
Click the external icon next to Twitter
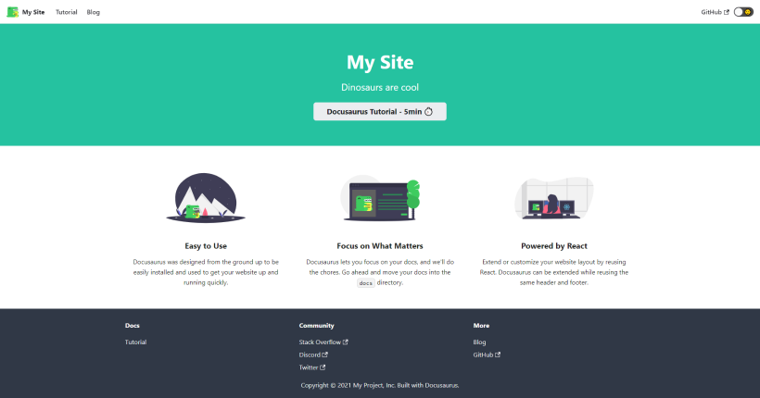pyautogui.click(x=323, y=367)
